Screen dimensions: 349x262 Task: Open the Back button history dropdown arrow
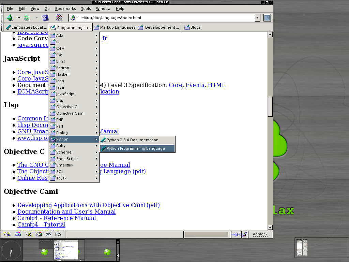click(x=19, y=18)
